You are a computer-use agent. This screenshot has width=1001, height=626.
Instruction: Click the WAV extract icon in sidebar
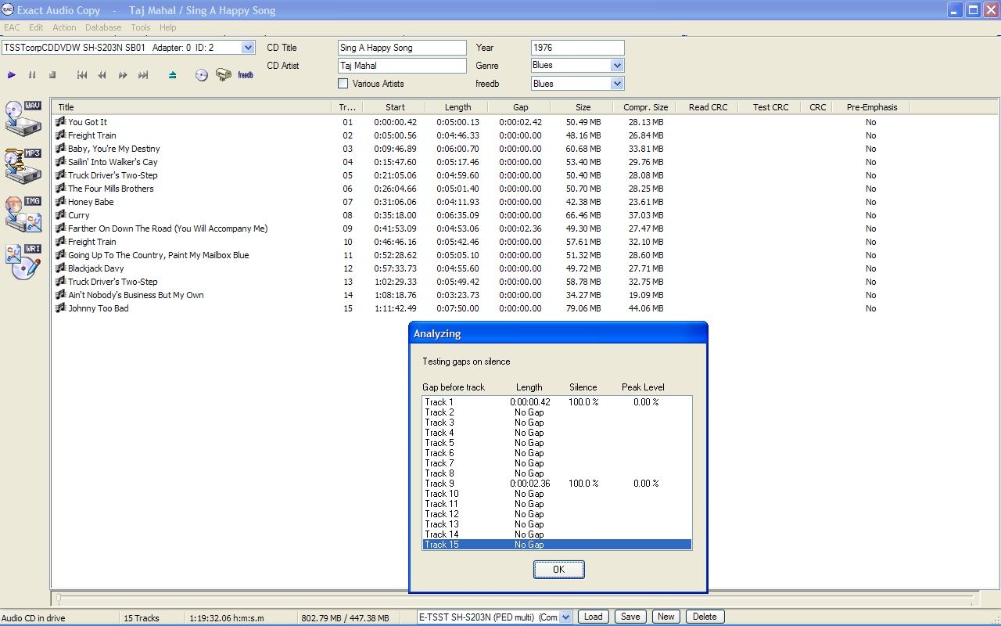click(x=23, y=118)
